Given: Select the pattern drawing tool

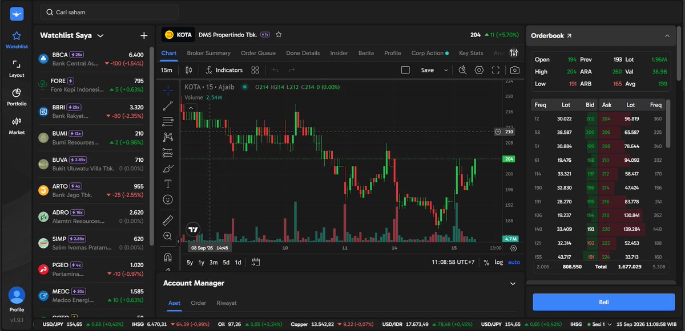Looking at the screenshot, I should tap(168, 137).
